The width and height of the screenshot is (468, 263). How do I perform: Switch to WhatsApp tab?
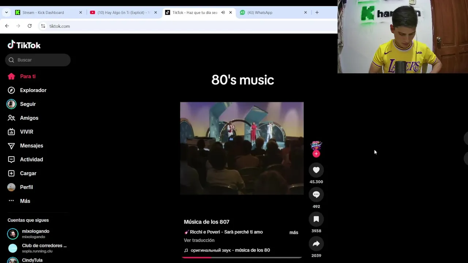273,12
